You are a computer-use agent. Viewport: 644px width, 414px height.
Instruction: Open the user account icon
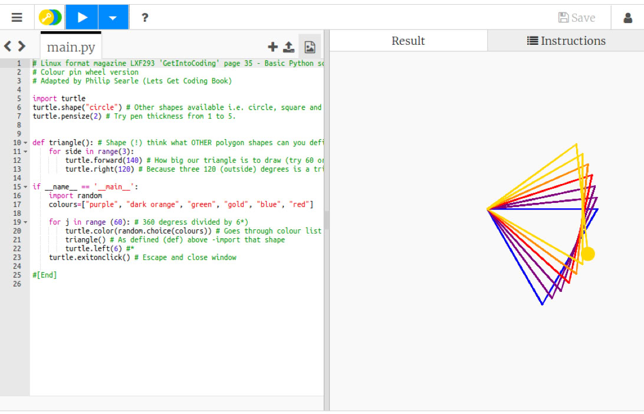point(627,18)
